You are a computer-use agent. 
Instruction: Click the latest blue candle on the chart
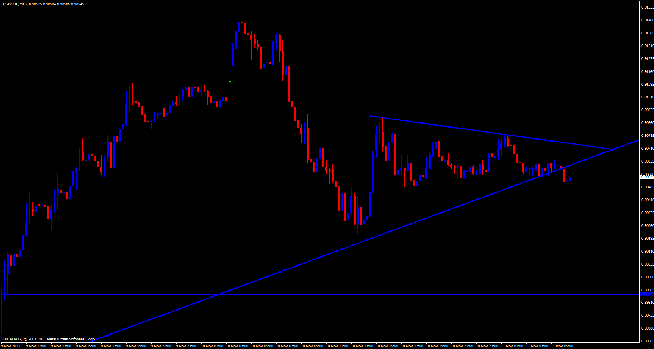click(x=570, y=179)
